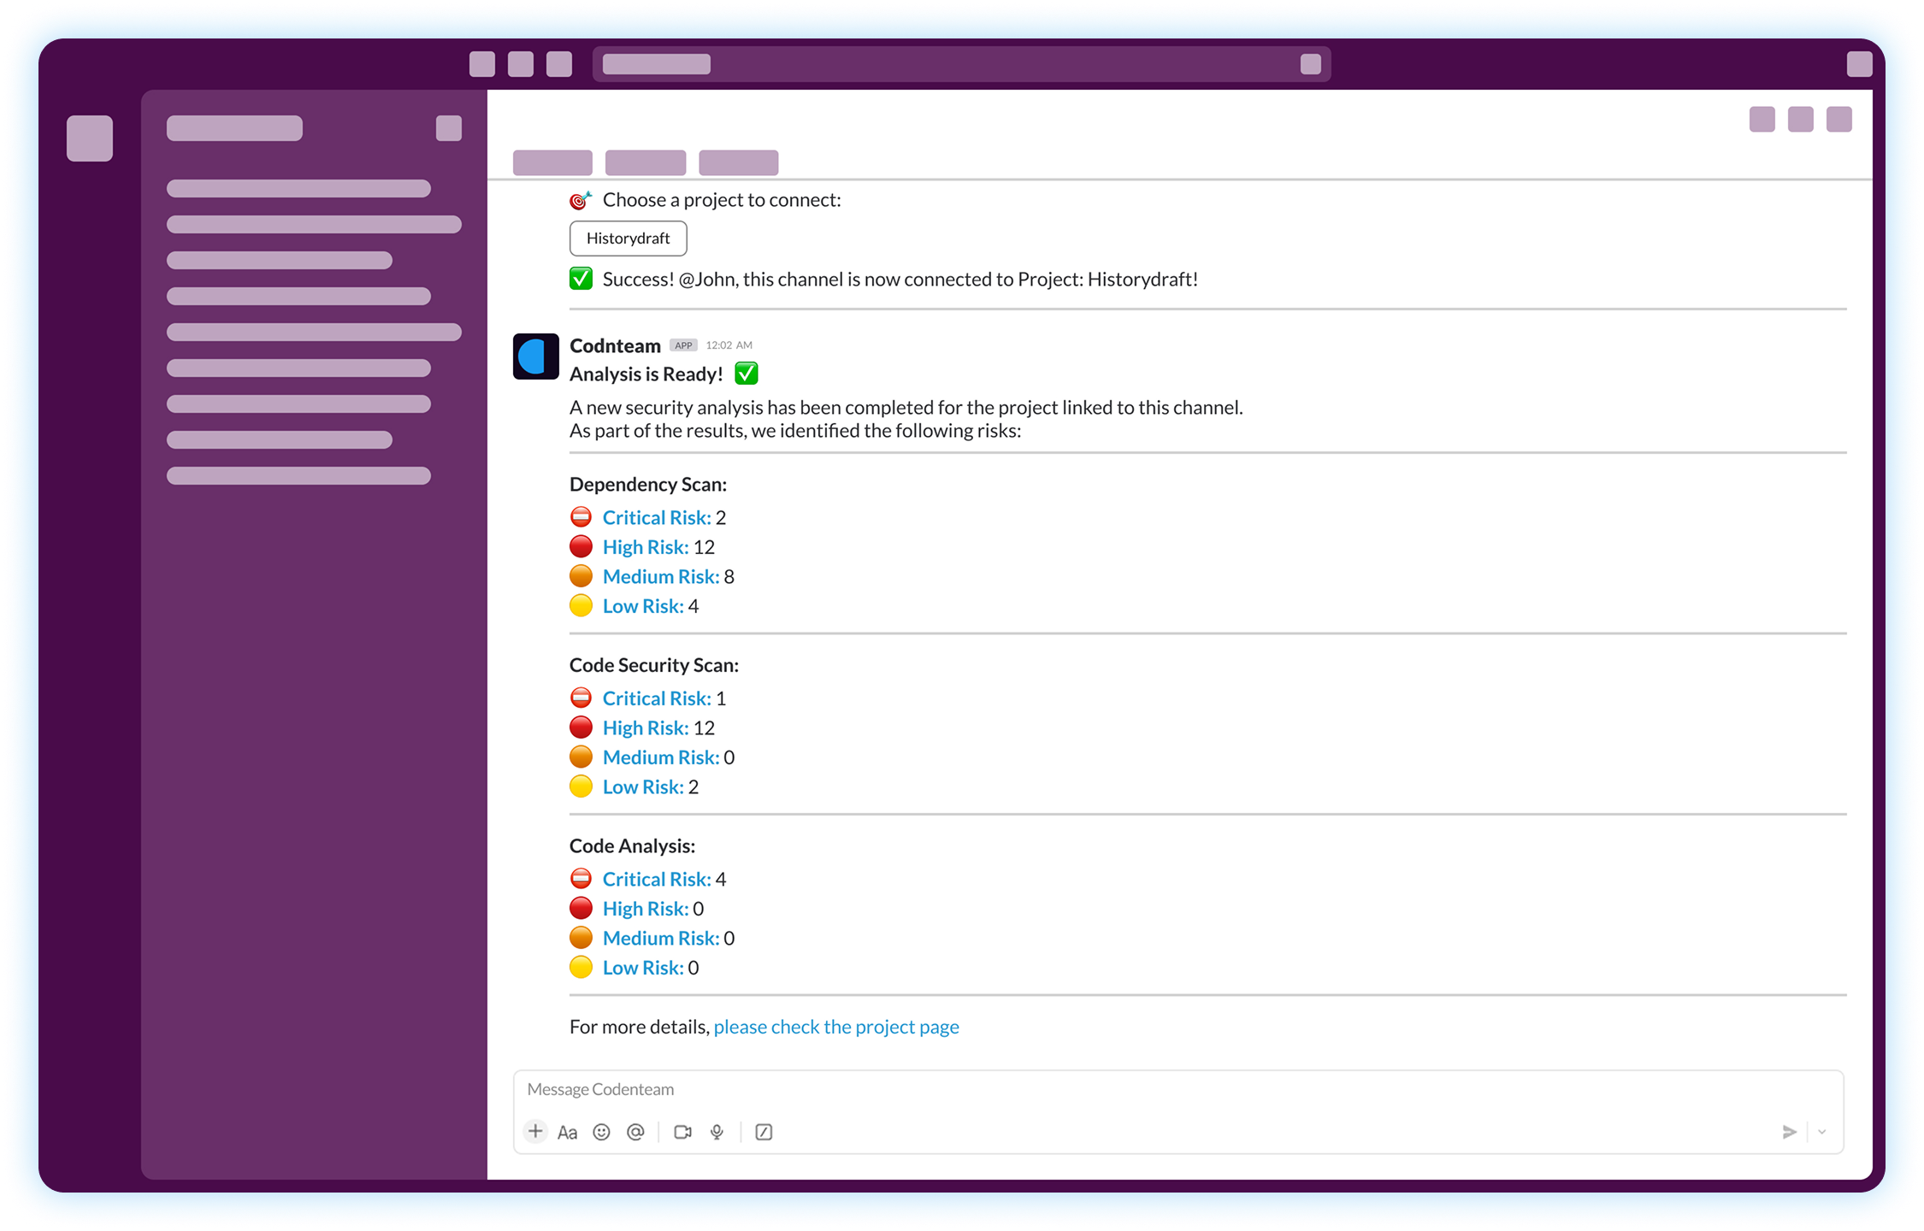The image size is (1924, 1231).
Task: Record an audio clip with microphone icon
Action: 717,1132
